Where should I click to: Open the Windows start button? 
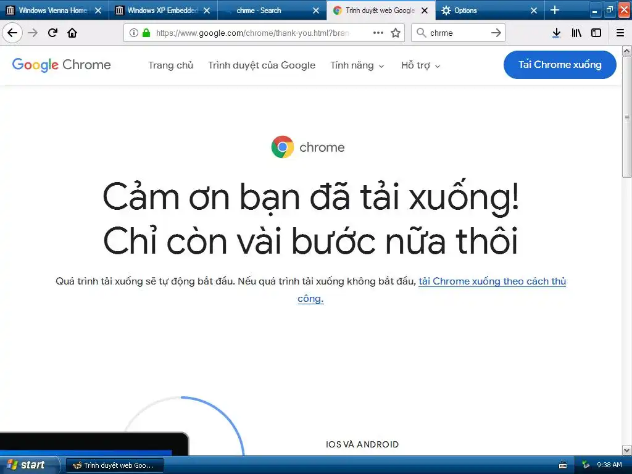[29, 465]
